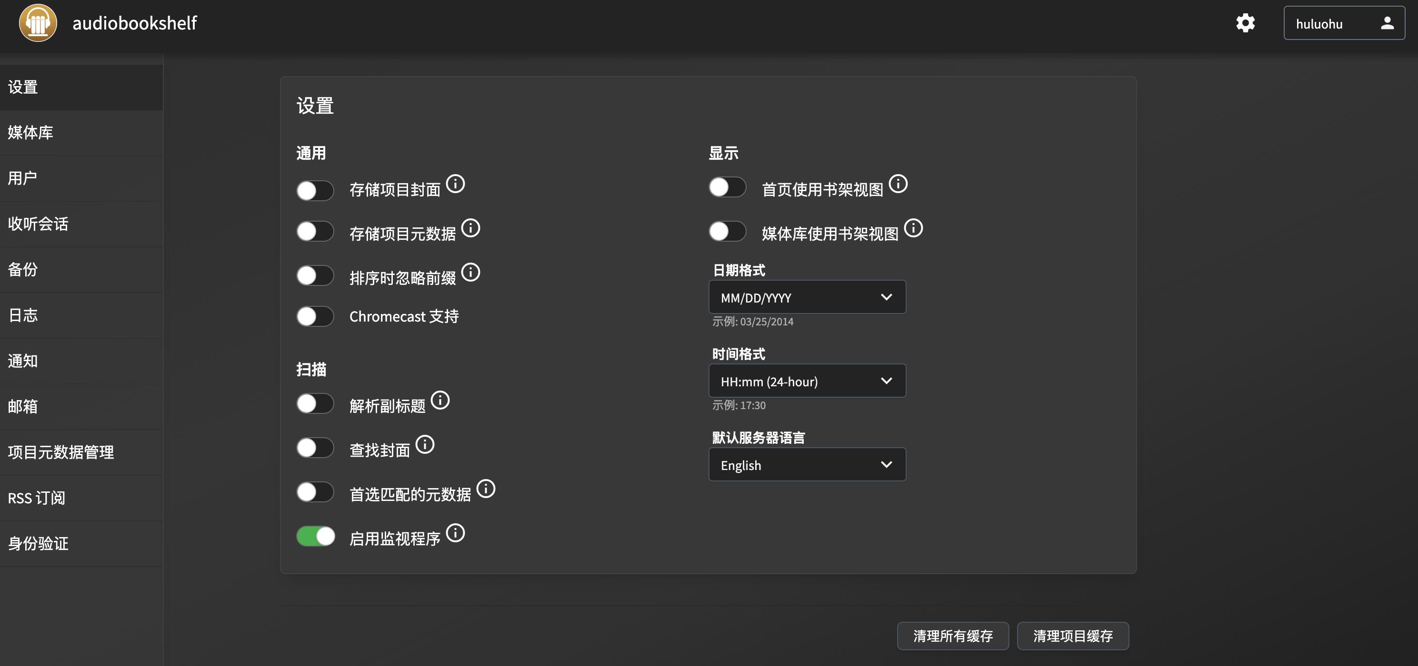Click the 清理项目缓存 button
The width and height of the screenshot is (1418, 666).
click(1073, 636)
